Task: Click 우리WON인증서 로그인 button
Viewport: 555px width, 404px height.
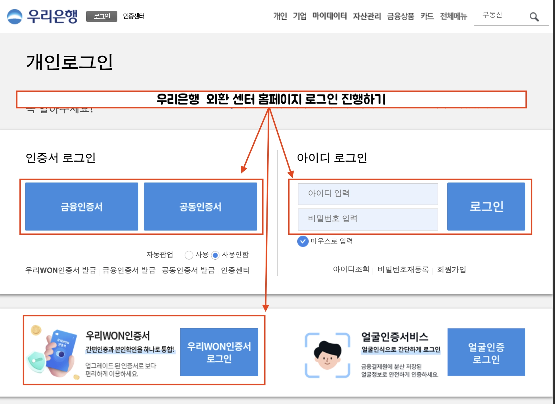Action: tap(220, 352)
